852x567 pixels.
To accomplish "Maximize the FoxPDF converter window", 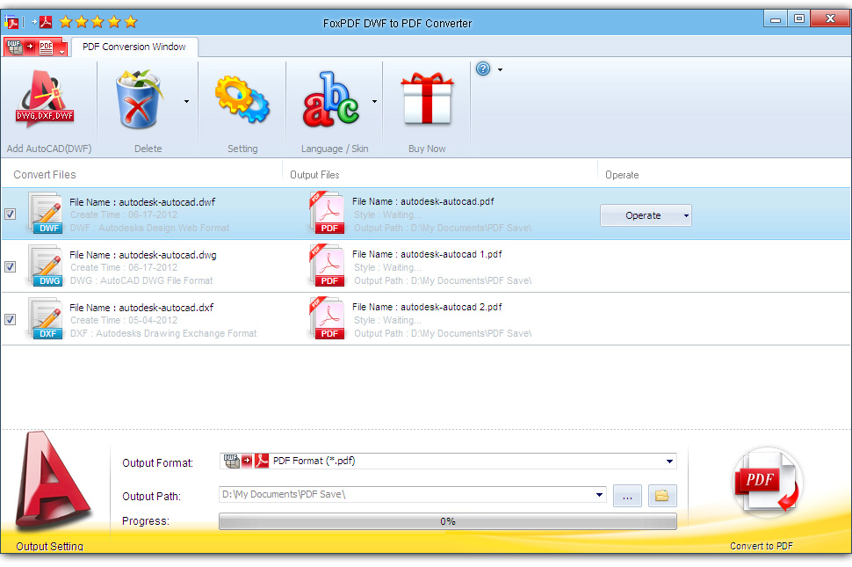I will pos(798,19).
